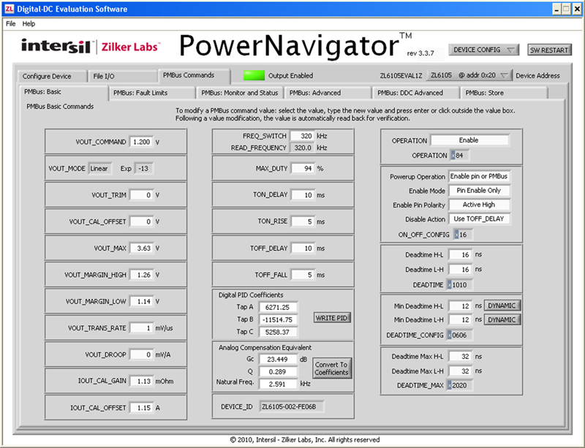Click the Deadtime Max L-H value field
585x448 pixels.
click(x=461, y=371)
